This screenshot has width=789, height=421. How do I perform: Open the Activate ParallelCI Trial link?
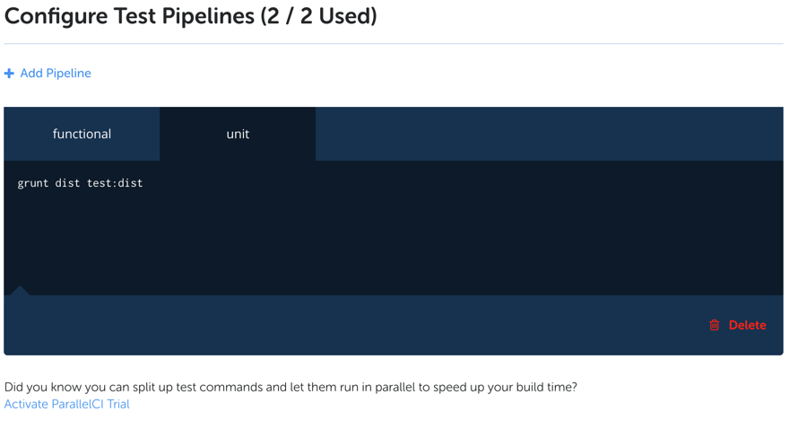pos(67,405)
